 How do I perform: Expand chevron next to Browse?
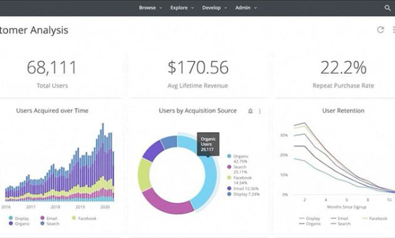pyautogui.click(x=161, y=8)
